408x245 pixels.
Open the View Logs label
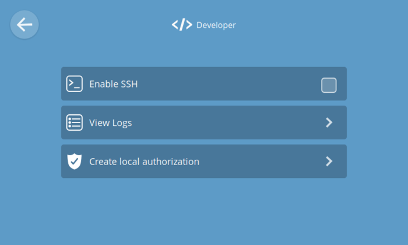coord(110,123)
